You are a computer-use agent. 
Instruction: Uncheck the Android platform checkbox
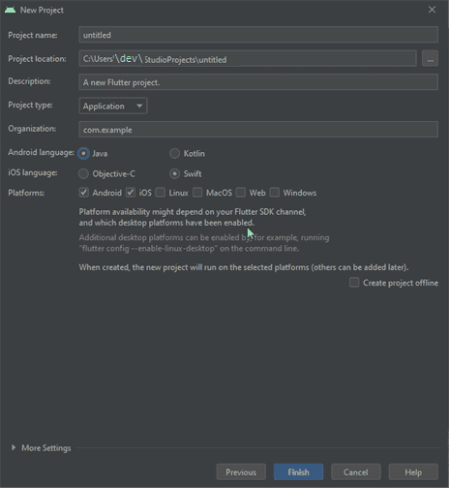click(84, 193)
